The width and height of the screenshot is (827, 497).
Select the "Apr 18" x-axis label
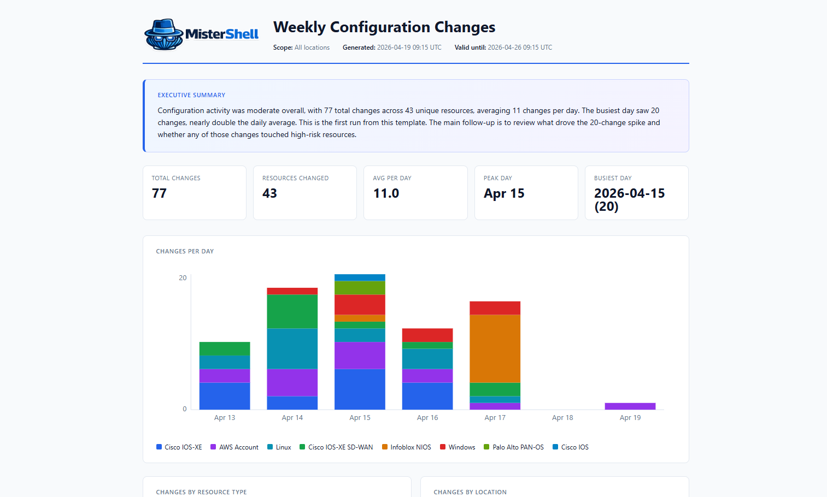pyautogui.click(x=562, y=418)
